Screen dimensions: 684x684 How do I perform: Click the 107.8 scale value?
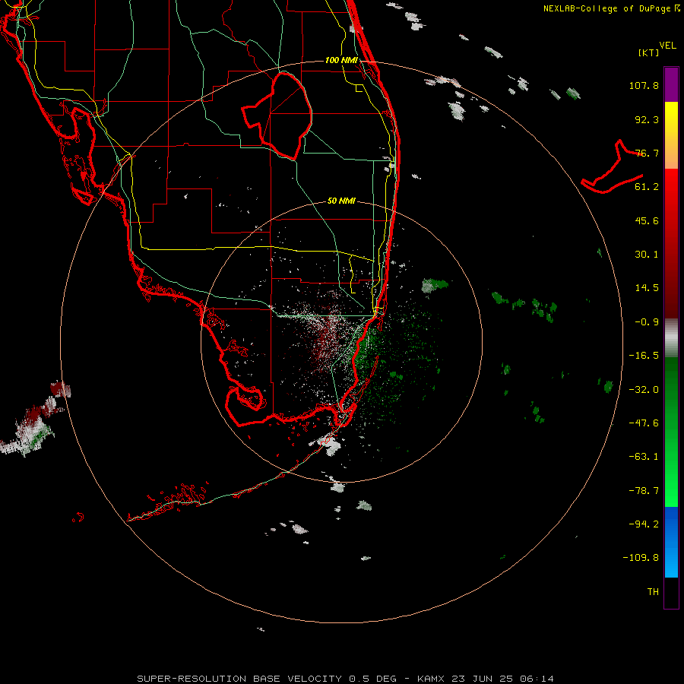[644, 85]
